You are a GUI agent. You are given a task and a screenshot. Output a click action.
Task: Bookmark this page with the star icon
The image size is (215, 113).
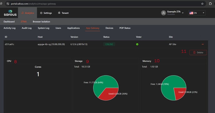pyautogui.click(x=202, y=4)
